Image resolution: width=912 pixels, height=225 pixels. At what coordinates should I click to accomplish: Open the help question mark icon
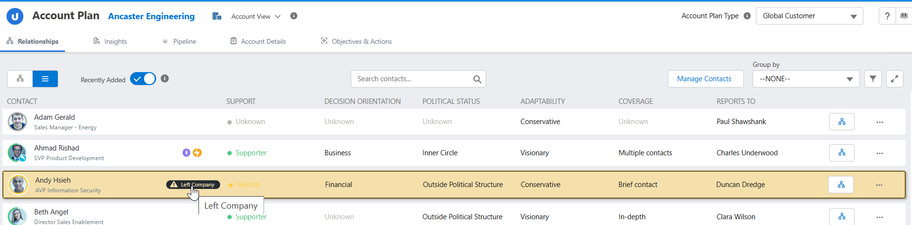pyautogui.click(x=887, y=16)
